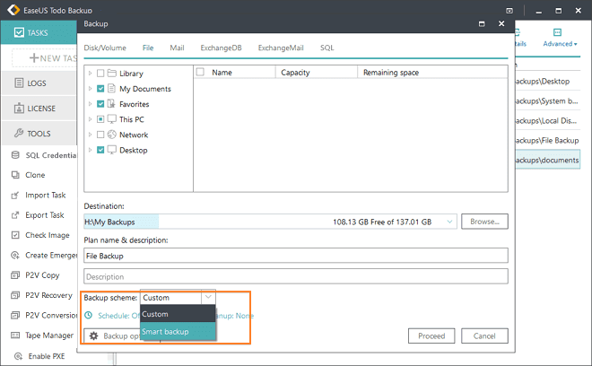This screenshot has width=592, height=366.
Task: Switch to the SQL tab
Action: pyautogui.click(x=327, y=48)
